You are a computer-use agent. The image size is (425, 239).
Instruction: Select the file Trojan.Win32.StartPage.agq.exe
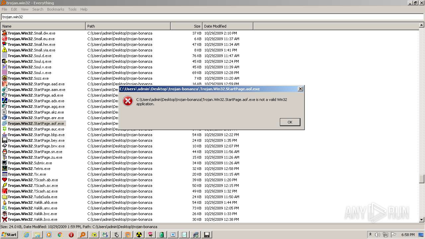(x=36, y=107)
